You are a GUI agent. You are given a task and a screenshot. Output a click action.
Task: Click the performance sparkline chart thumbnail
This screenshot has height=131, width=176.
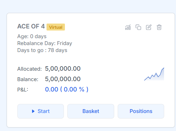click(x=154, y=74)
